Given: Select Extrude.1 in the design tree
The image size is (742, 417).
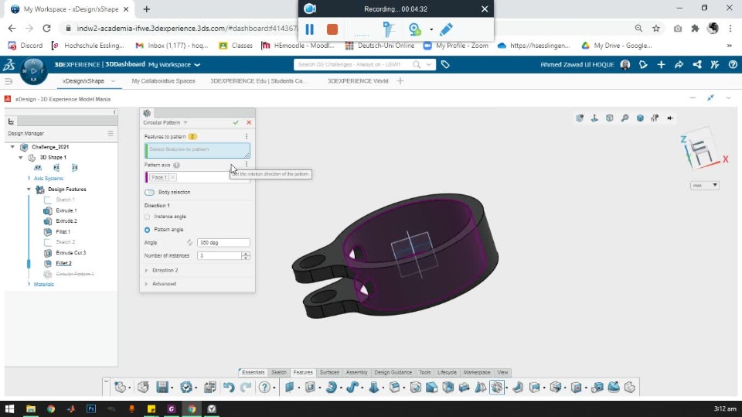Looking at the screenshot, I should click(66, 210).
